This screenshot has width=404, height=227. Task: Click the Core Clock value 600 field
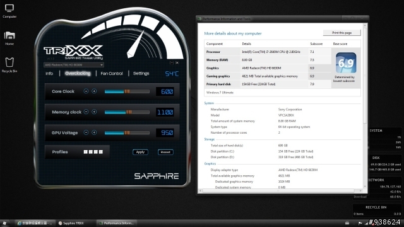point(165,91)
